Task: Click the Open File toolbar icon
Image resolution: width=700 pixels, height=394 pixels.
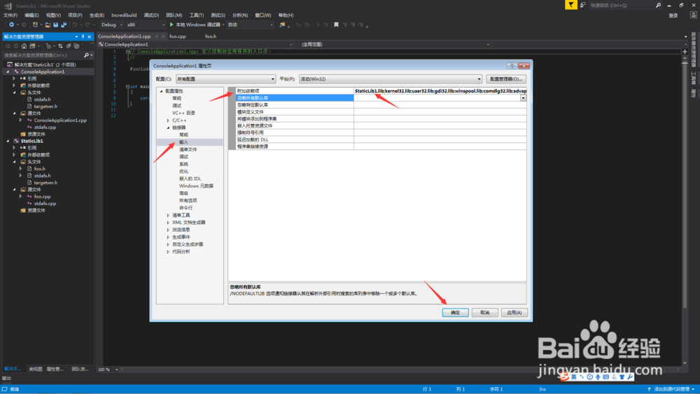Action: 48,25
